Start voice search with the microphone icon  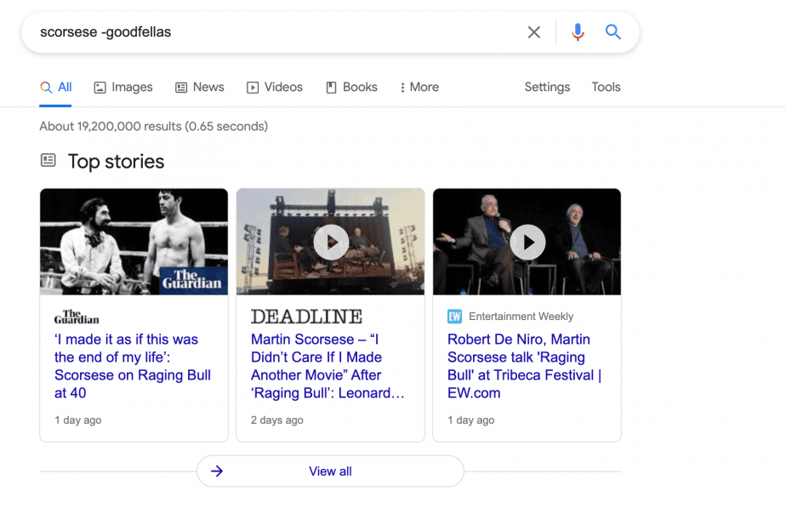(x=578, y=32)
